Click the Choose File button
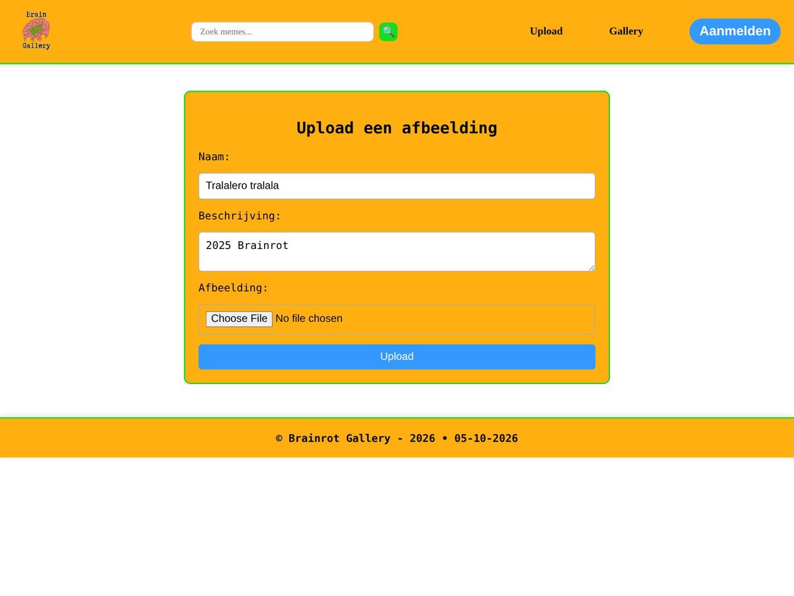The width and height of the screenshot is (794, 596). (x=239, y=319)
